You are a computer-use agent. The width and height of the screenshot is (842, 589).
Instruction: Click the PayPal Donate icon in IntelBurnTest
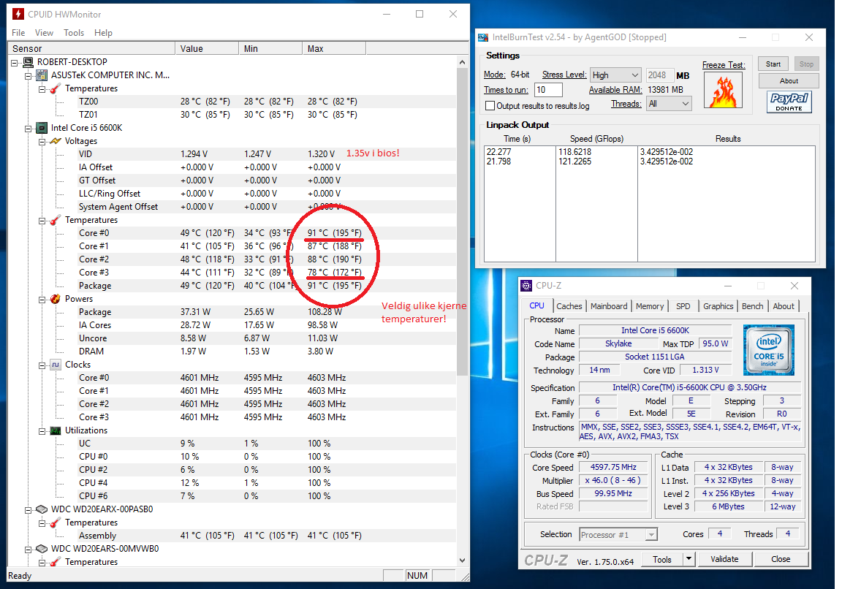(789, 102)
